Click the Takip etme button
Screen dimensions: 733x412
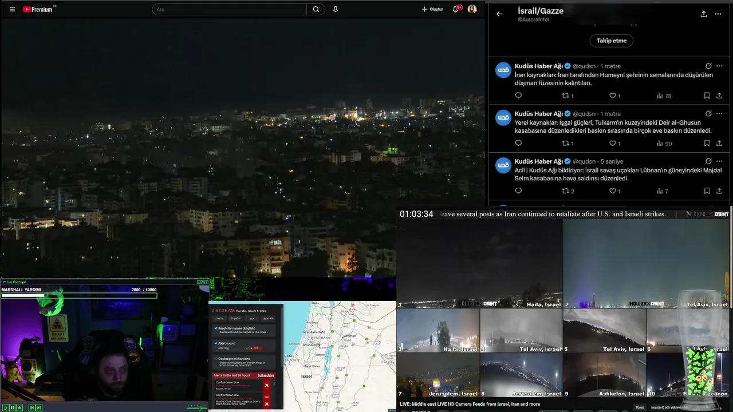pyautogui.click(x=612, y=41)
